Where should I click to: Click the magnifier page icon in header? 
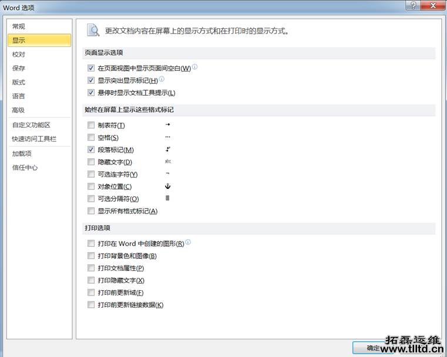point(93,30)
